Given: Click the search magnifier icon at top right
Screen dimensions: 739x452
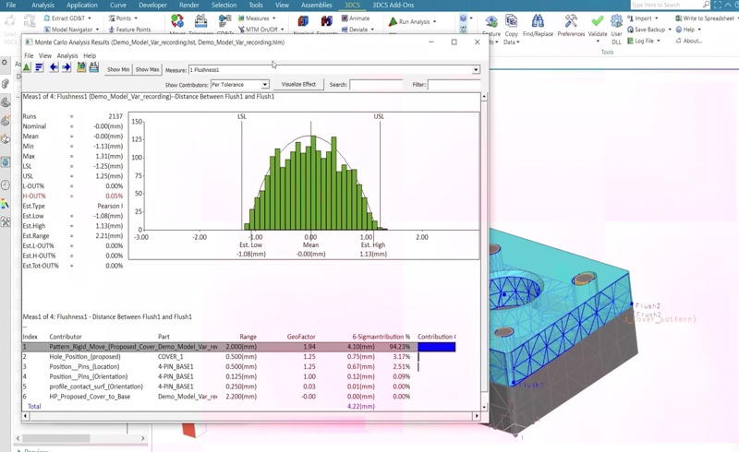Looking at the screenshot, I should pos(706,5).
